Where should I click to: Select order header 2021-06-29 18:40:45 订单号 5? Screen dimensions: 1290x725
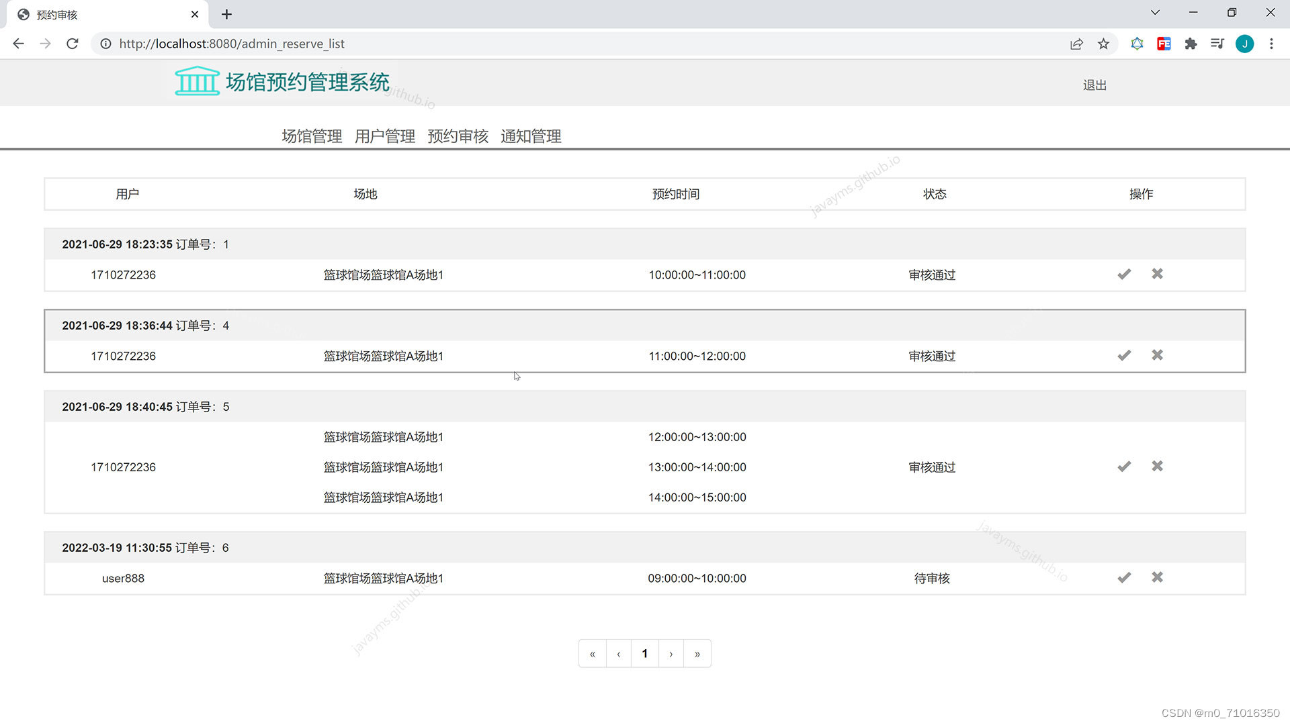click(645, 407)
